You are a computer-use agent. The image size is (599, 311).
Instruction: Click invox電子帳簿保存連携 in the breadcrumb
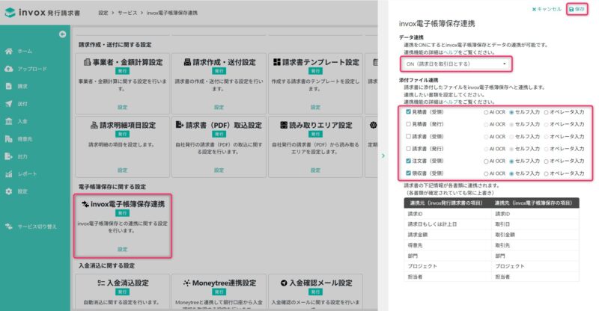172,13
